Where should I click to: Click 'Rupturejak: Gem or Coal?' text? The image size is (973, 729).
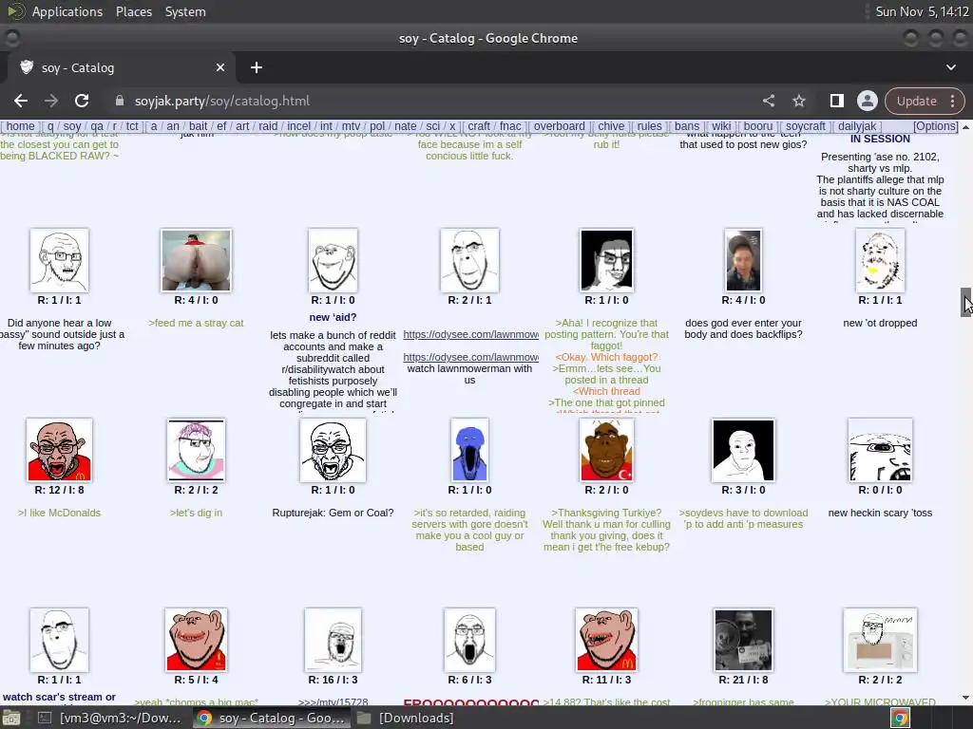click(333, 513)
